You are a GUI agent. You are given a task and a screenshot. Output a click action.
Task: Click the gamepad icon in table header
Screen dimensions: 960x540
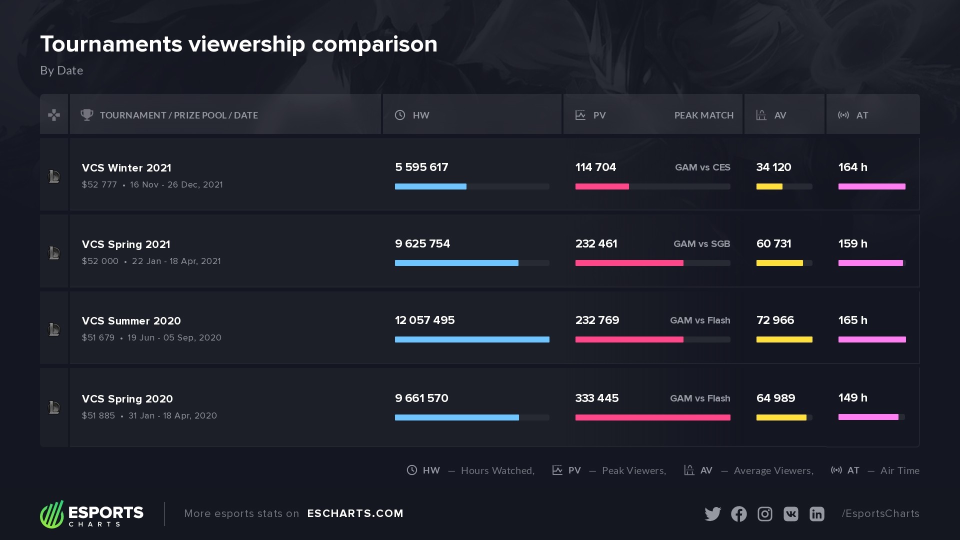point(54,115)
